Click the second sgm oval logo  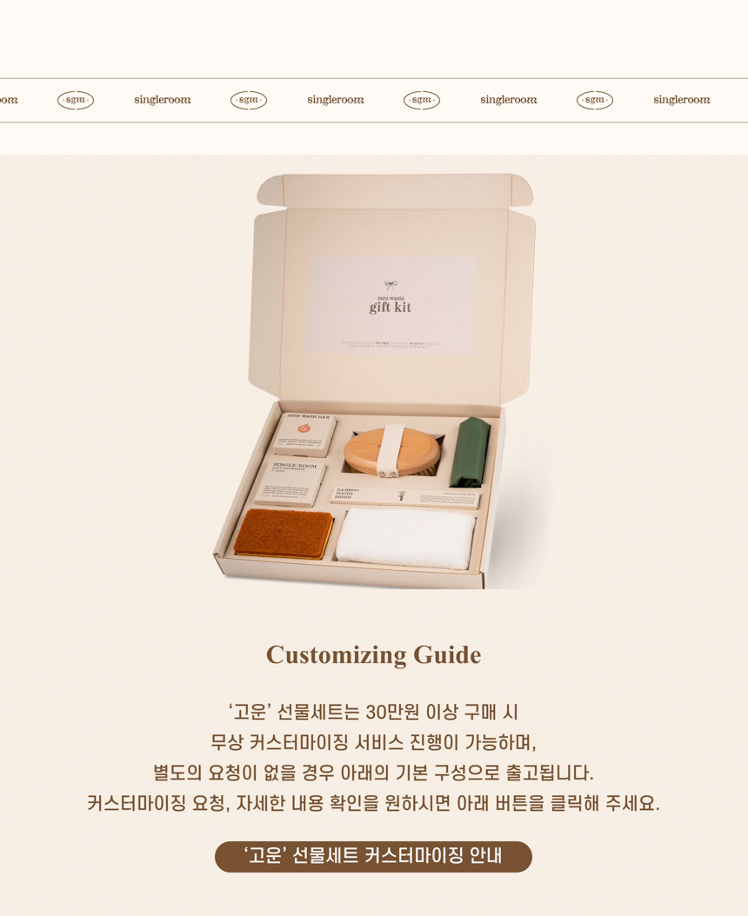point(249,101)
